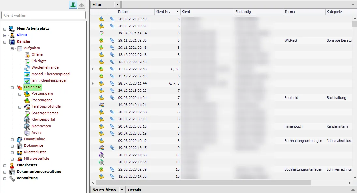The width and height of the screenshot is (357, 193).
Task: Click the Telefonprotokolle phone icon
Action: [27, 107]
